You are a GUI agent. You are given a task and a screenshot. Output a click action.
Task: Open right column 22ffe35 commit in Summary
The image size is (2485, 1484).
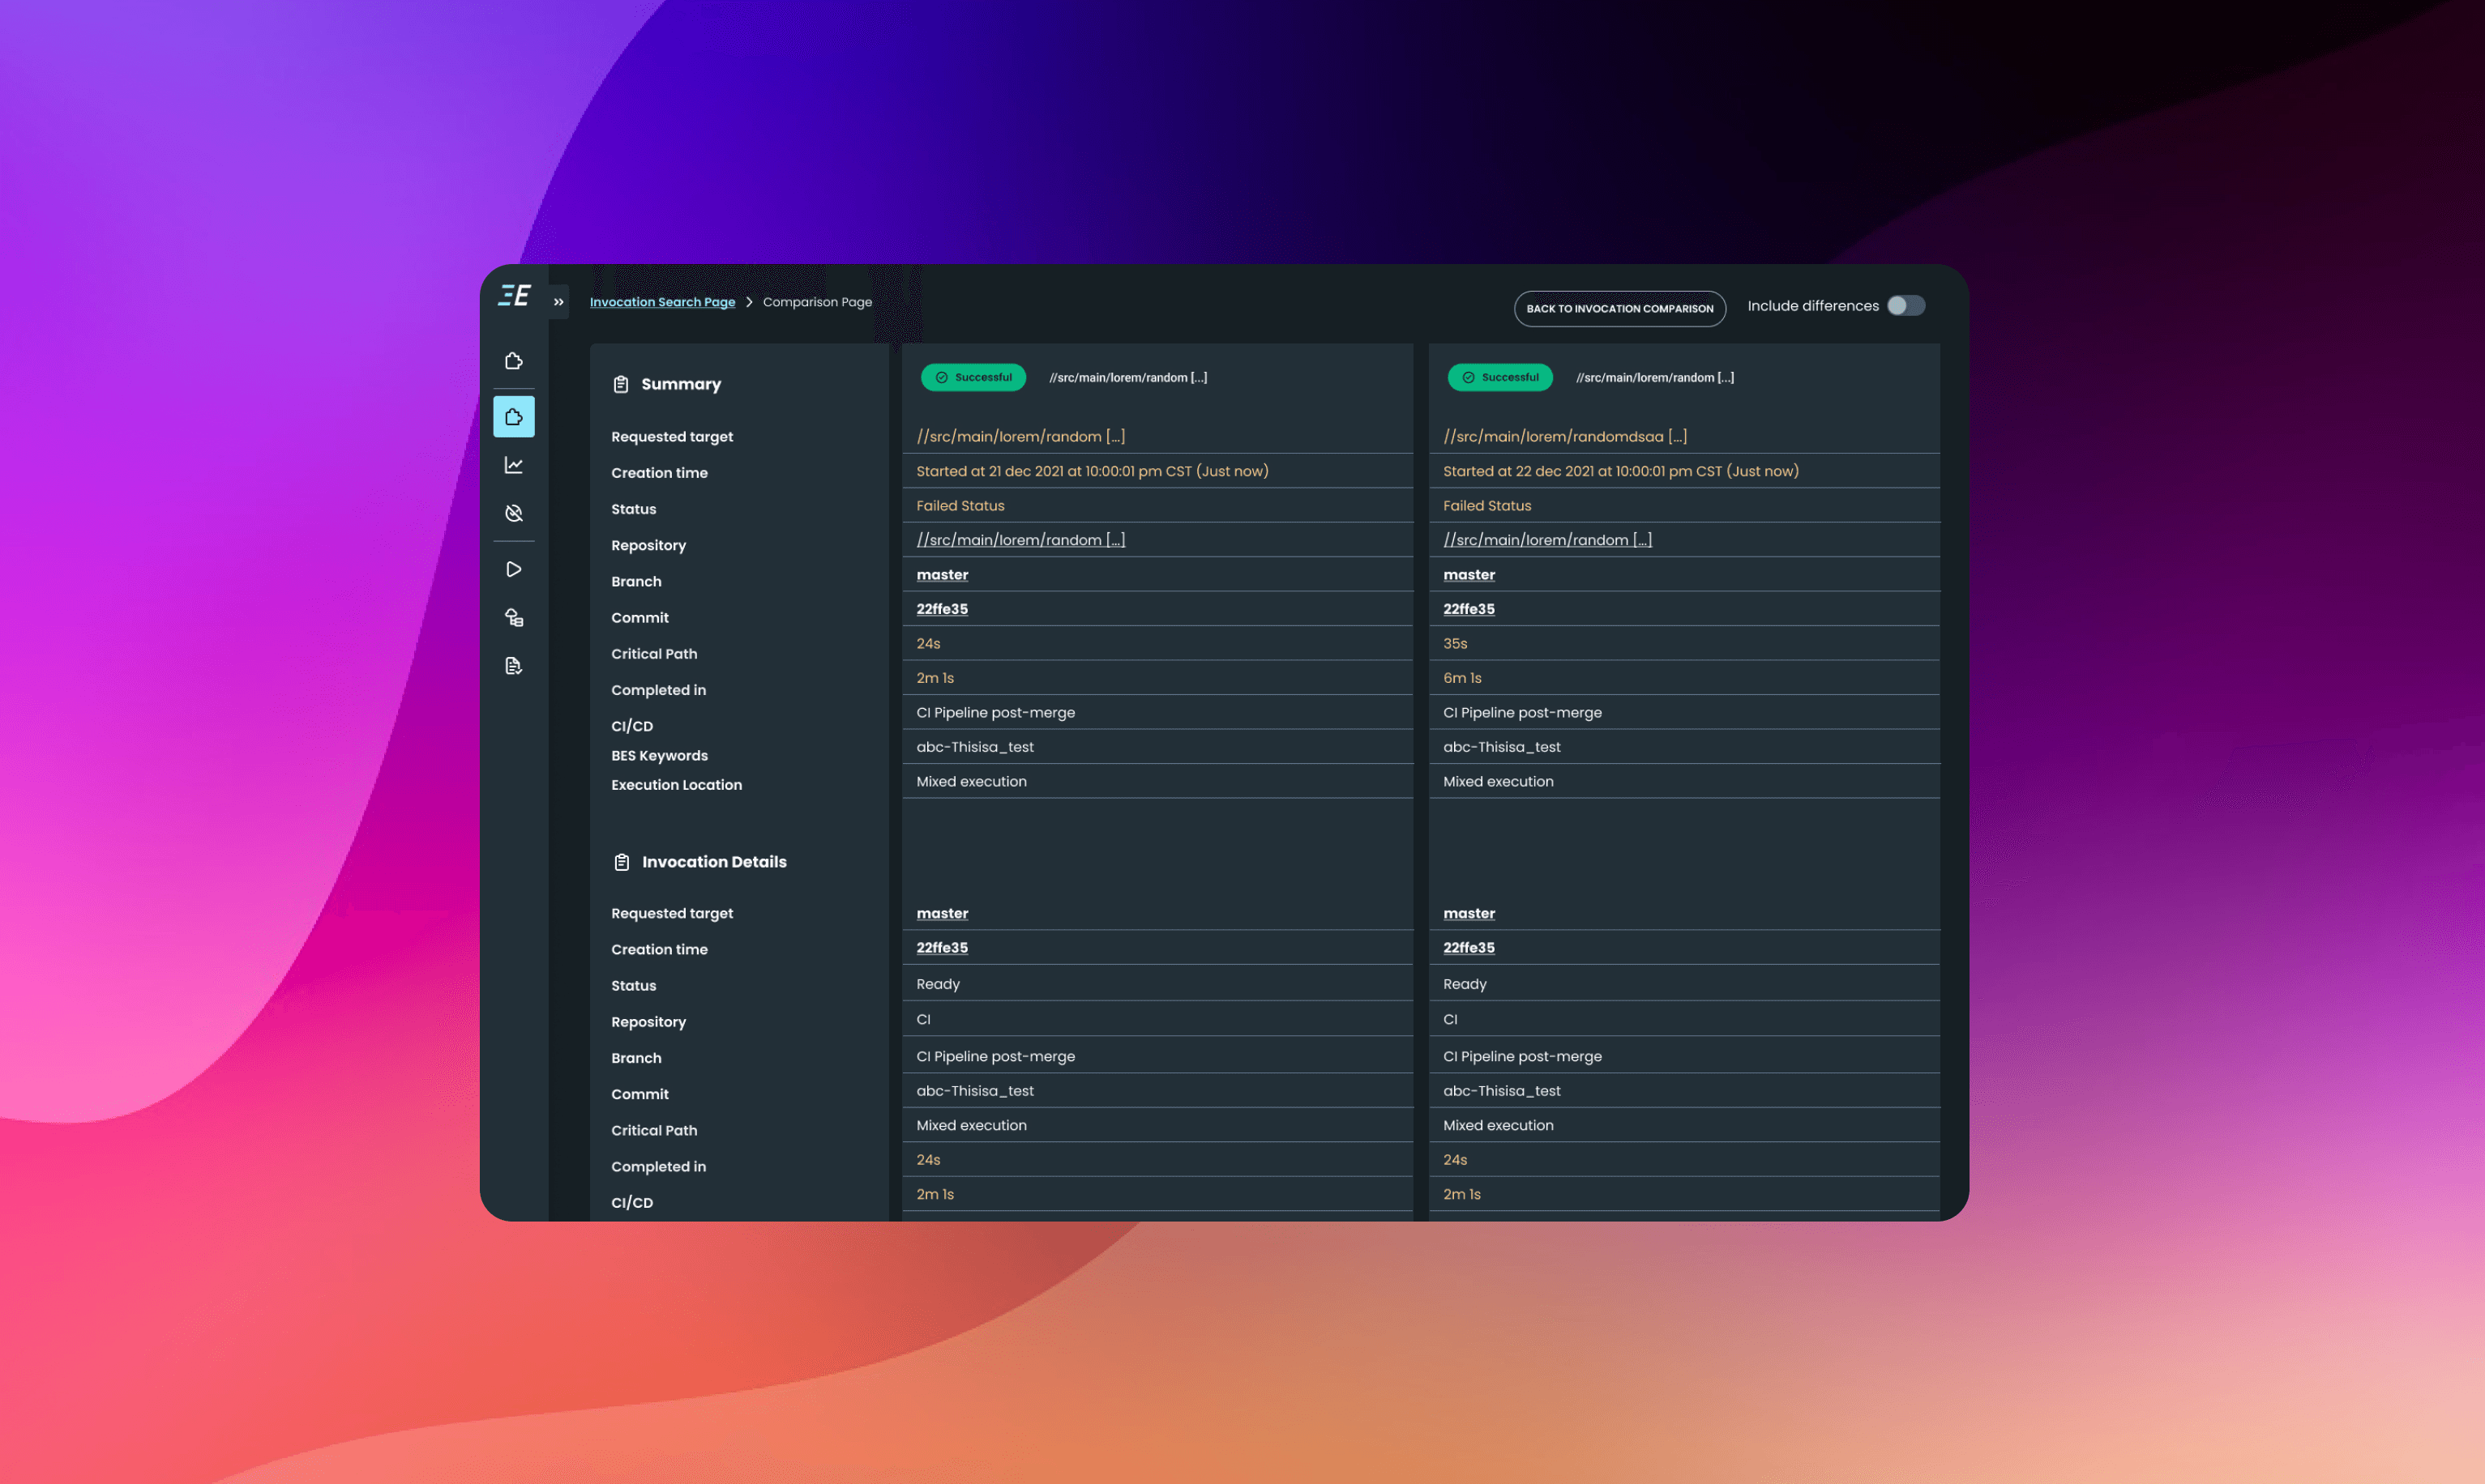(x=1468, y=609)
